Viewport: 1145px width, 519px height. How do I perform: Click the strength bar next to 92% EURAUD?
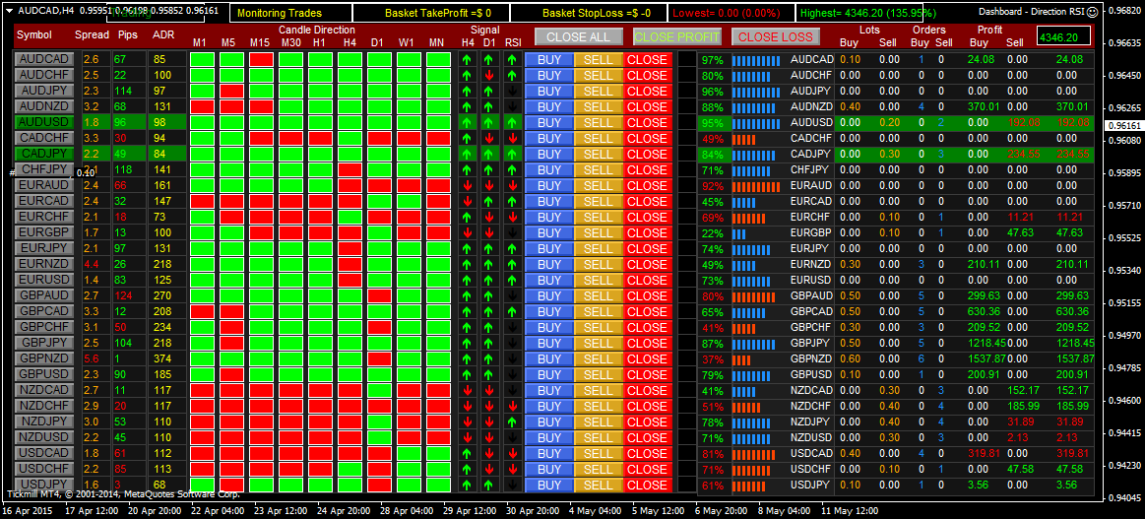click(756, 185)
